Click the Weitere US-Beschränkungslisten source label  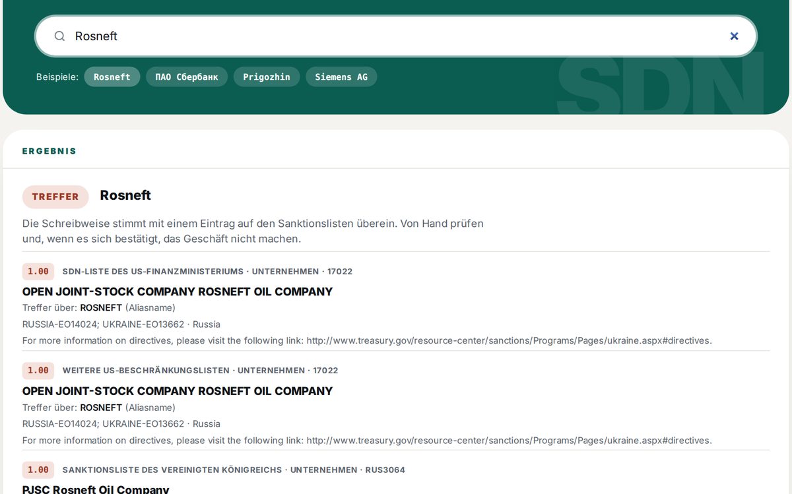tap(146, 371)
